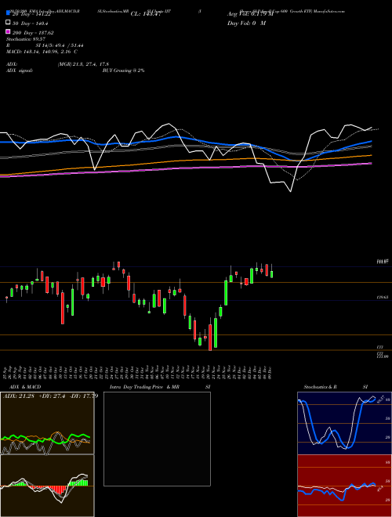
Task: Open the RSI red chart thumbnail
Action: (344, 486)
